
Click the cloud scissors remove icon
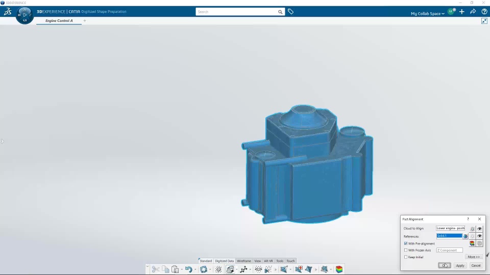[x=268, y=269]
